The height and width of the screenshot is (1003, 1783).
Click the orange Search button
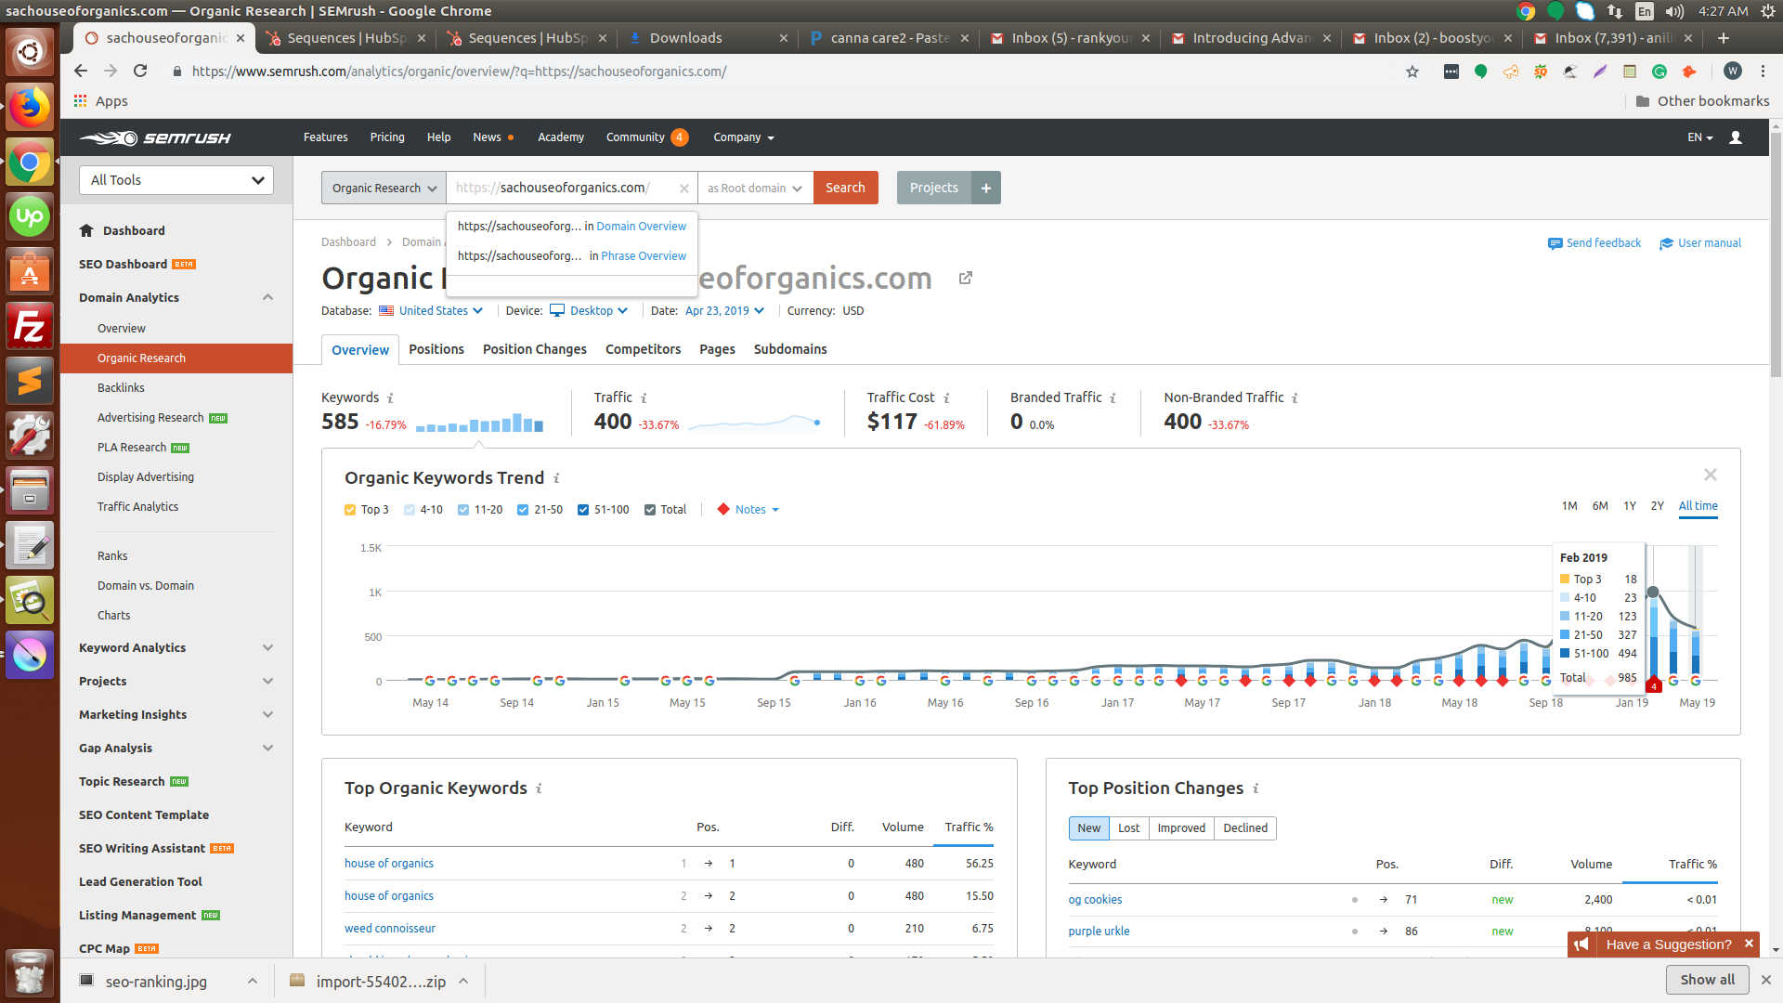[845, 188]
